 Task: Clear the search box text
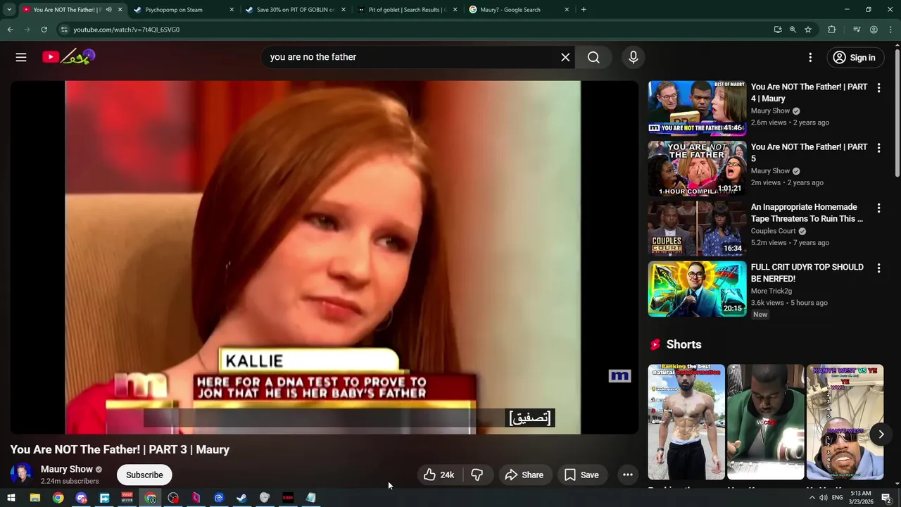pyautogui.click(x=565, y=57)
